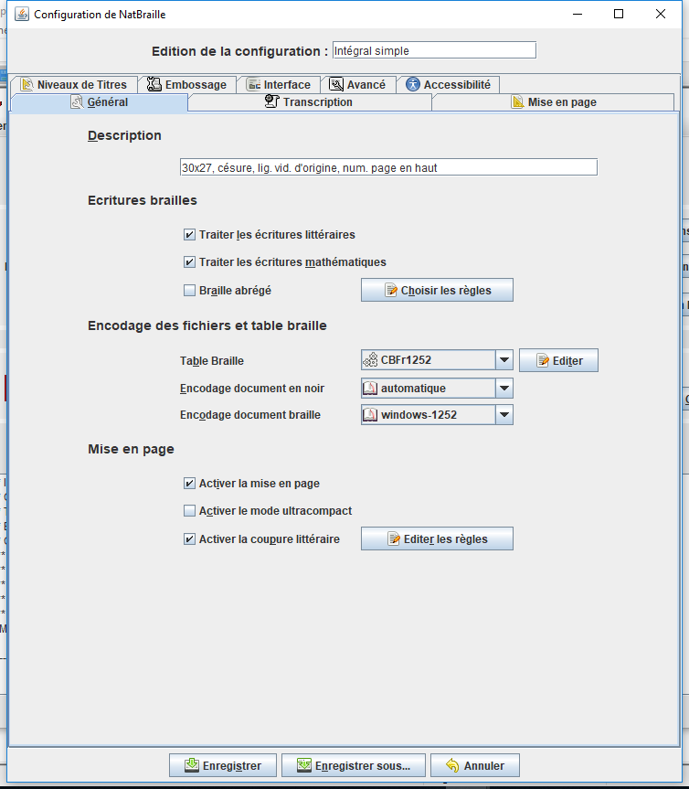Enable the Braille abrégé checkbox
689x789 pixels.
coord(189,291)
